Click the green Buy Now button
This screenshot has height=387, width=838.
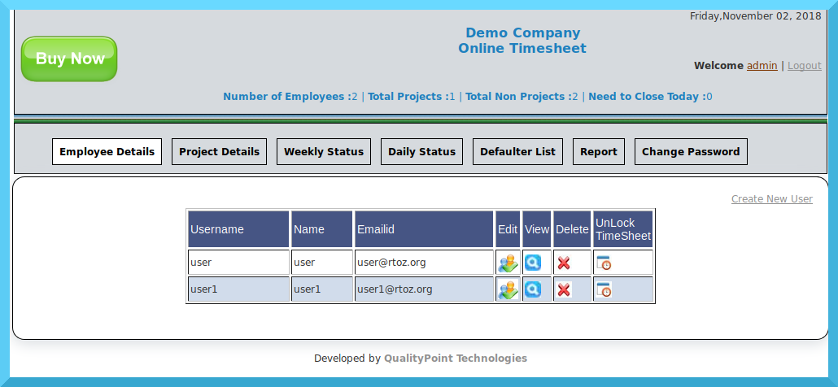coord(69,59)
